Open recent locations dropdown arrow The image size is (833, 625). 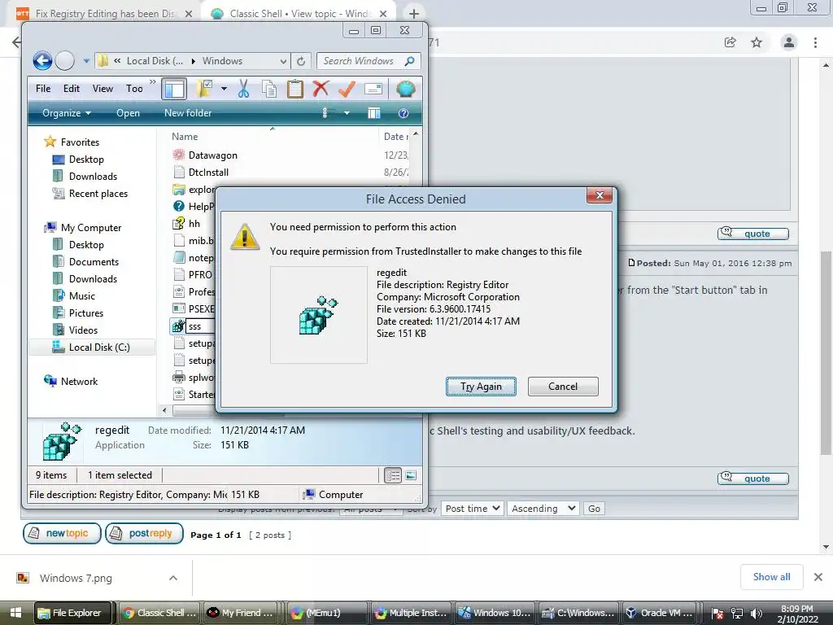pos(86,61)
